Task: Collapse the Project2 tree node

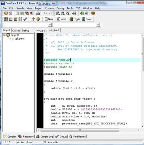Action: click(x=4, y=35)
